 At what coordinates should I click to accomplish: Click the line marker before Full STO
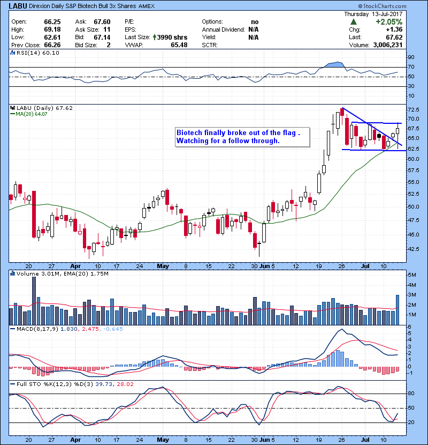12,384
